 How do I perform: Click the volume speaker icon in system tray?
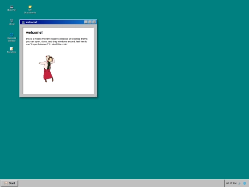(x=239, y=183)
